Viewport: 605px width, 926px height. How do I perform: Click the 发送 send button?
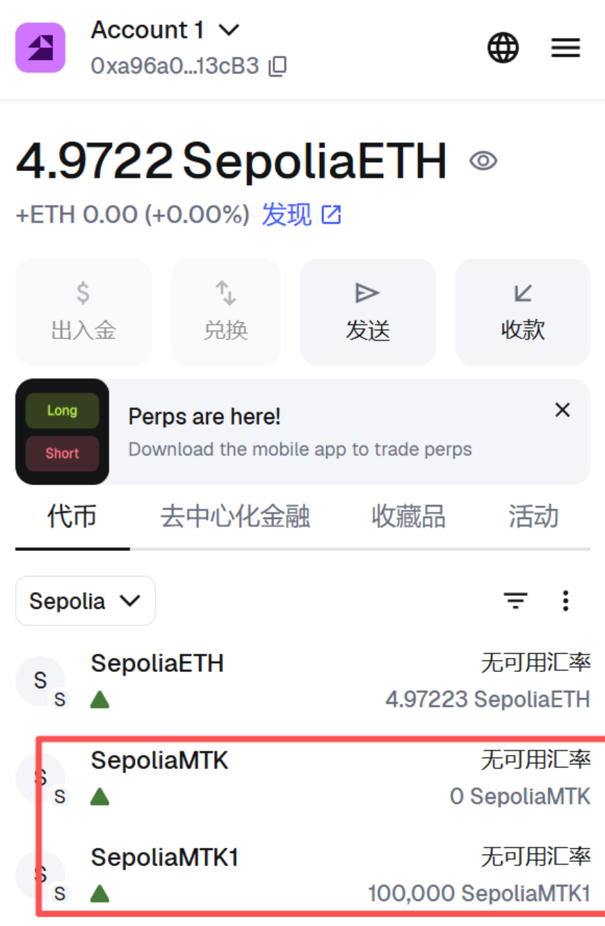click(368, 312)
